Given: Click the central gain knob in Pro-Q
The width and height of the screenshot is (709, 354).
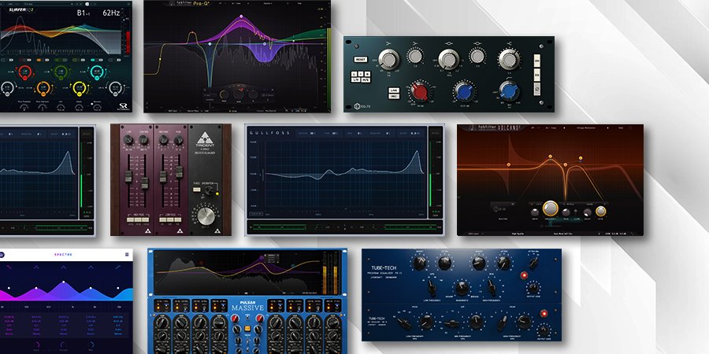Looking at the screenshot, I should (x=238, y=94).
